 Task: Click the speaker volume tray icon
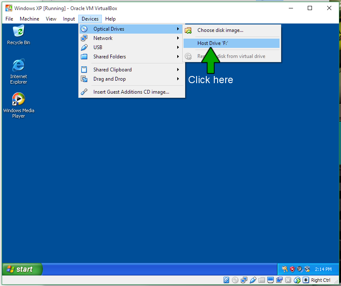(300, 269)
